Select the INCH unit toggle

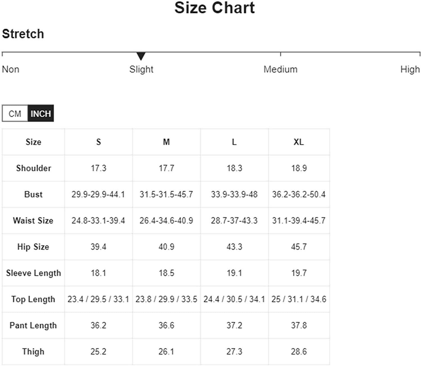[41, 113]
